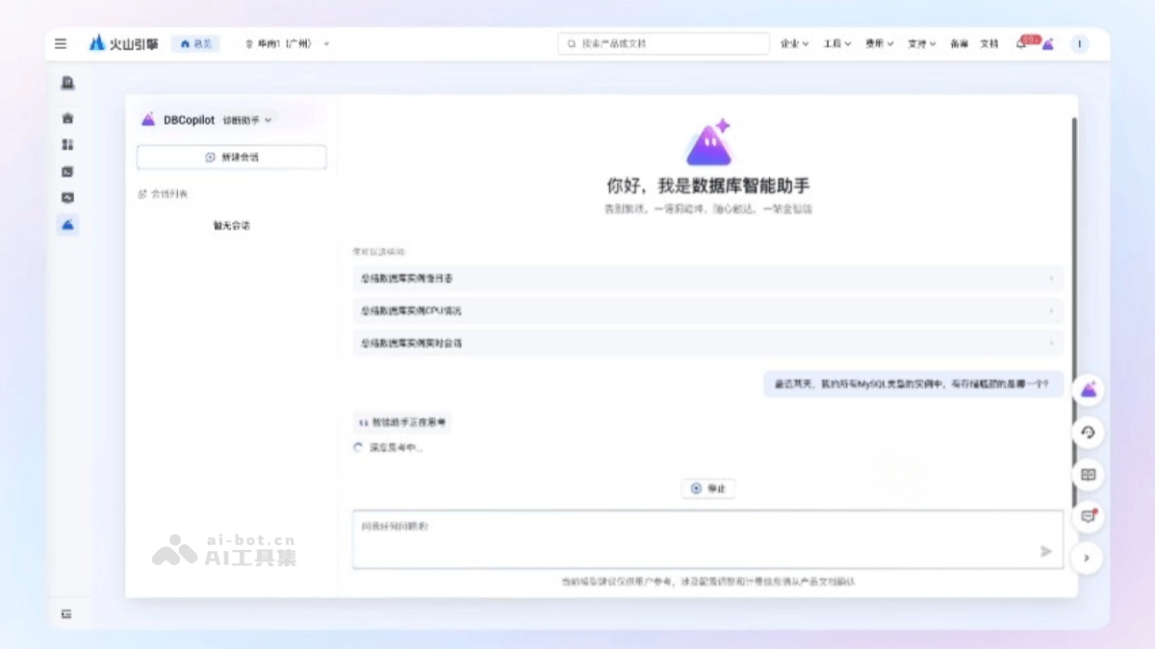Click the Volcano Engine logo icon
Viewport: 1155px width, 649px height.
(x=96, y=42)
